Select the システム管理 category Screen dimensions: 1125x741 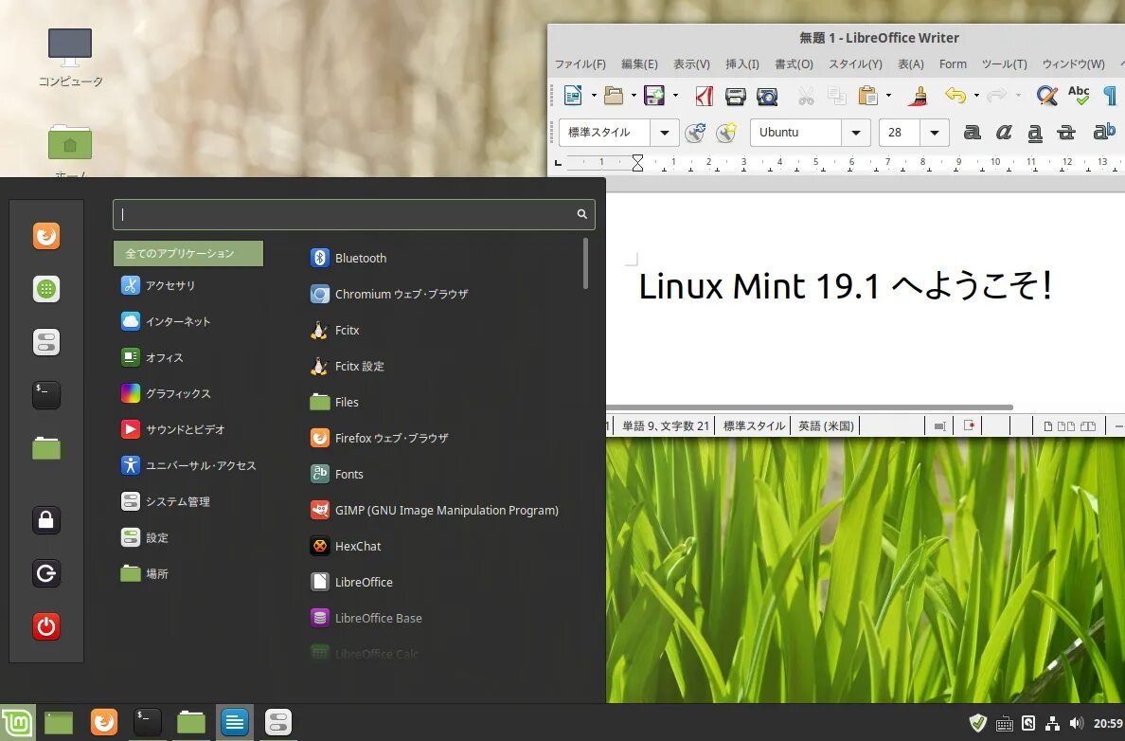coord(188,501)
